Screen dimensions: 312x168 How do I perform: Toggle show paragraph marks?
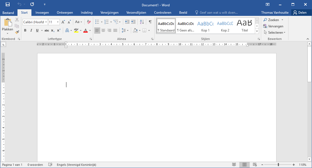[x=150, y=22]
